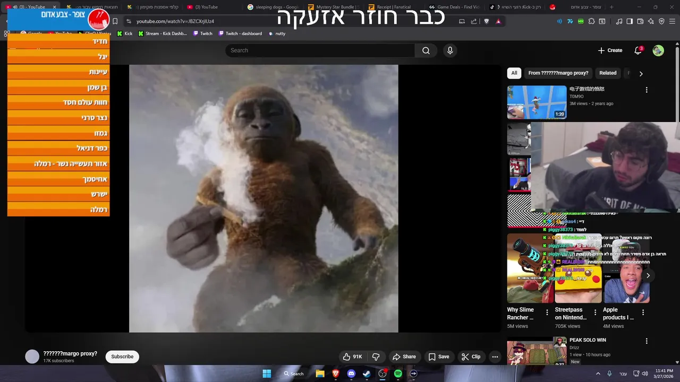Click Brave Rewards triangle icon

498,21
